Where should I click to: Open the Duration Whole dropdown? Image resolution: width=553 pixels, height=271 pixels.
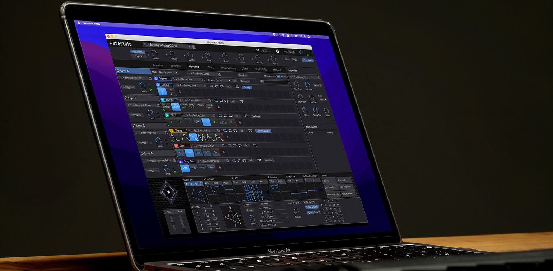[x=223, y=81]
